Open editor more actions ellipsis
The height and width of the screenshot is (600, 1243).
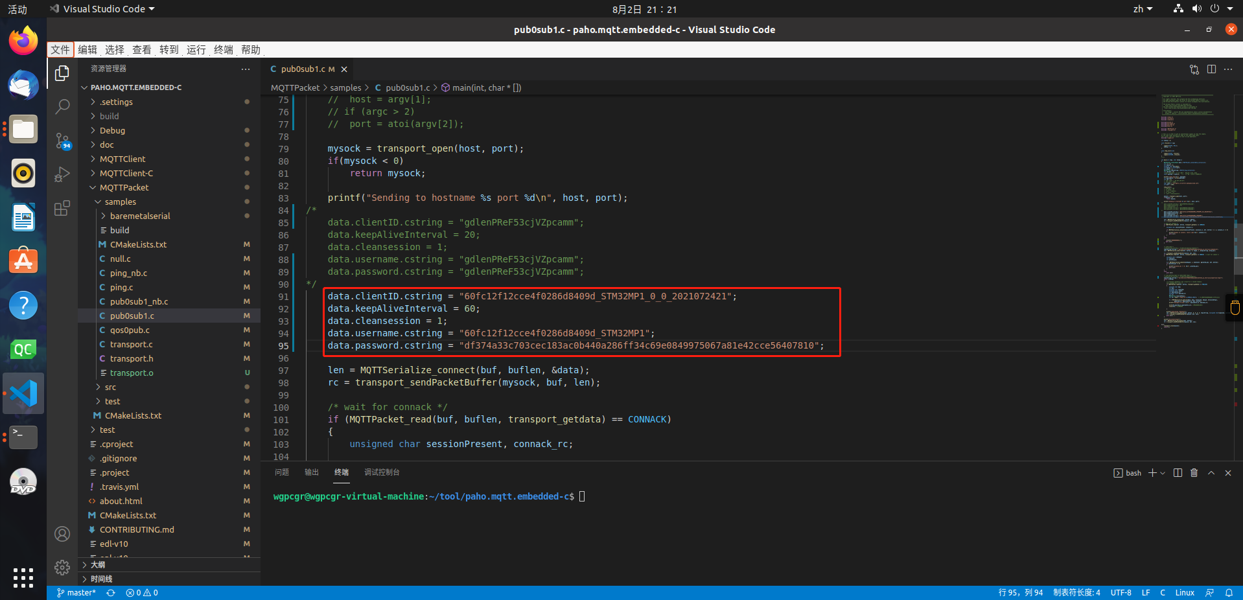click(1228, 69)
